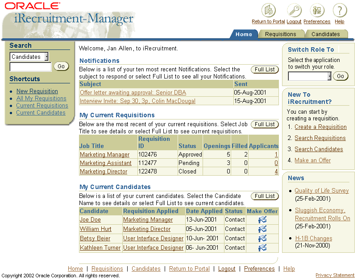Image resolution: width=357 pixels, height=280 pixels.
Task: Click applicants count for Marketing Assistant
Action: coord(276,163)
